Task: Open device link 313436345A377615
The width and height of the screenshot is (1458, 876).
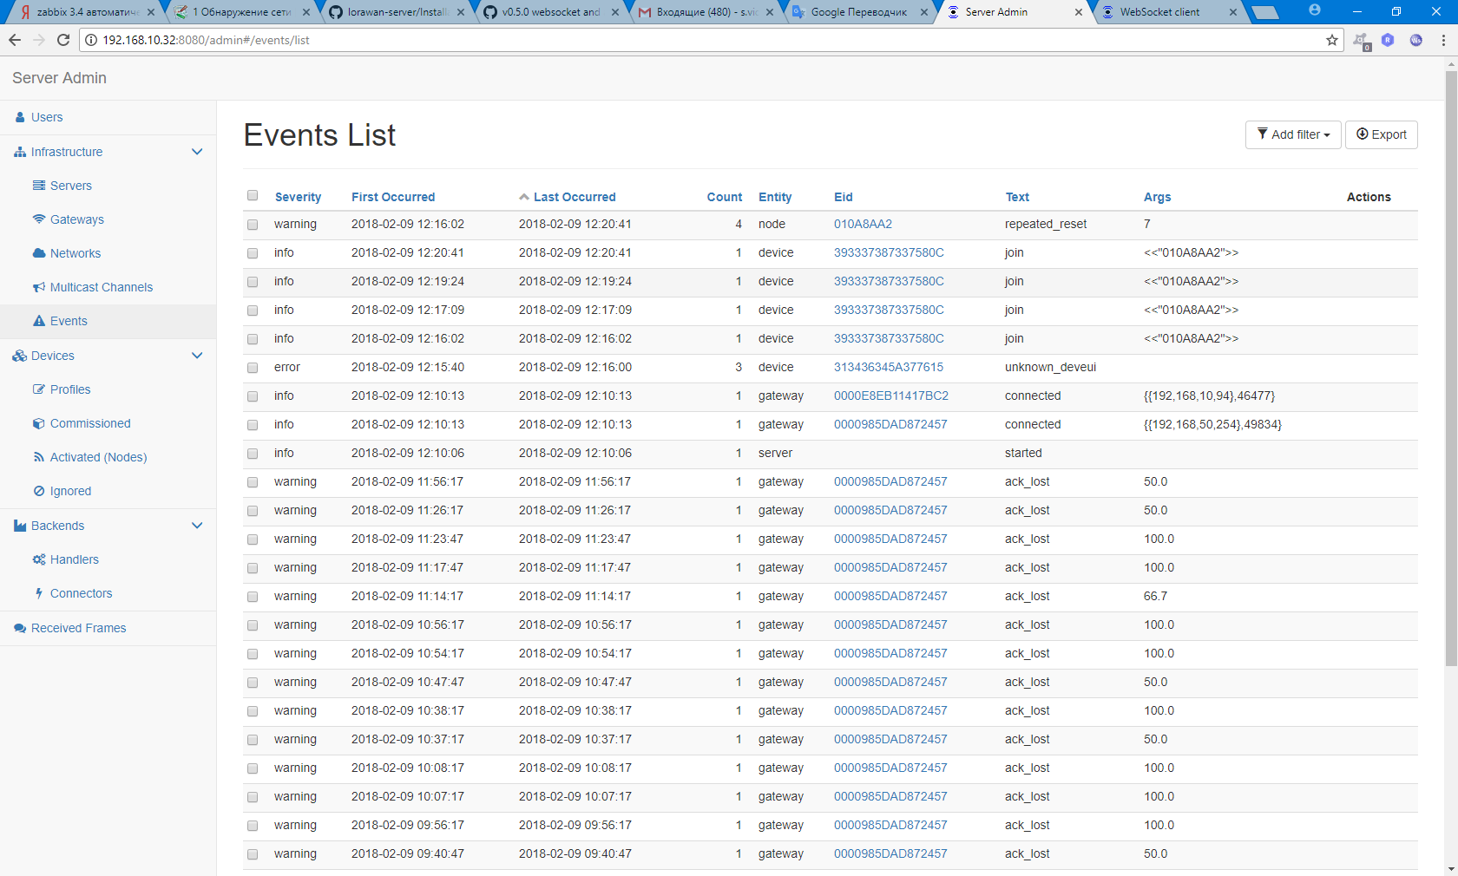Action: pos(889,367)
